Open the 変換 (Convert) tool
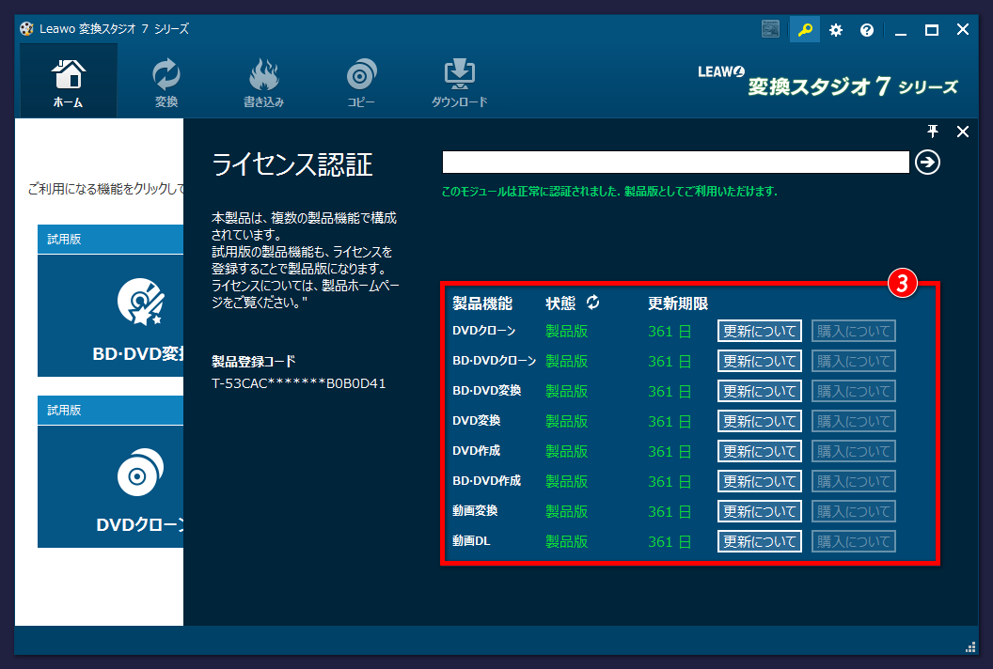Image resolution: width=993 pixels, height=669 pixels. click(x=165, y=80)
